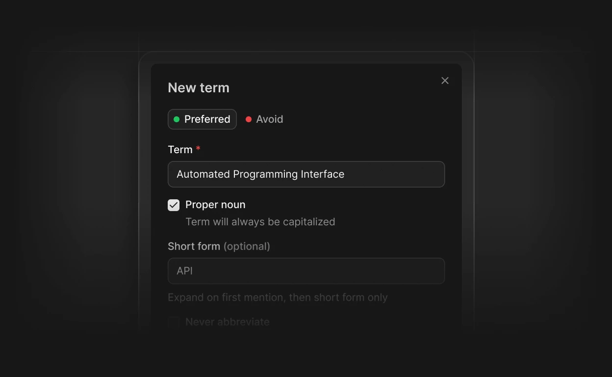Click the X icon to dismiss the dialog
Viewport: 612px width, 377px height.
pyautogui.click(x=445, y=81)
